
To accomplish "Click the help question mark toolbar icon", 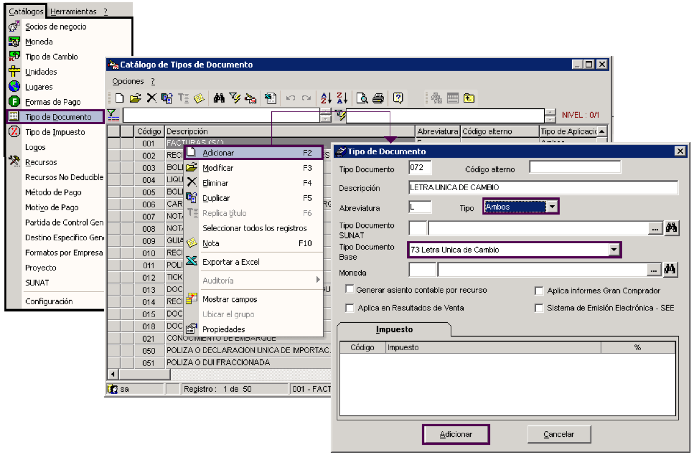I will coord(398,98).
